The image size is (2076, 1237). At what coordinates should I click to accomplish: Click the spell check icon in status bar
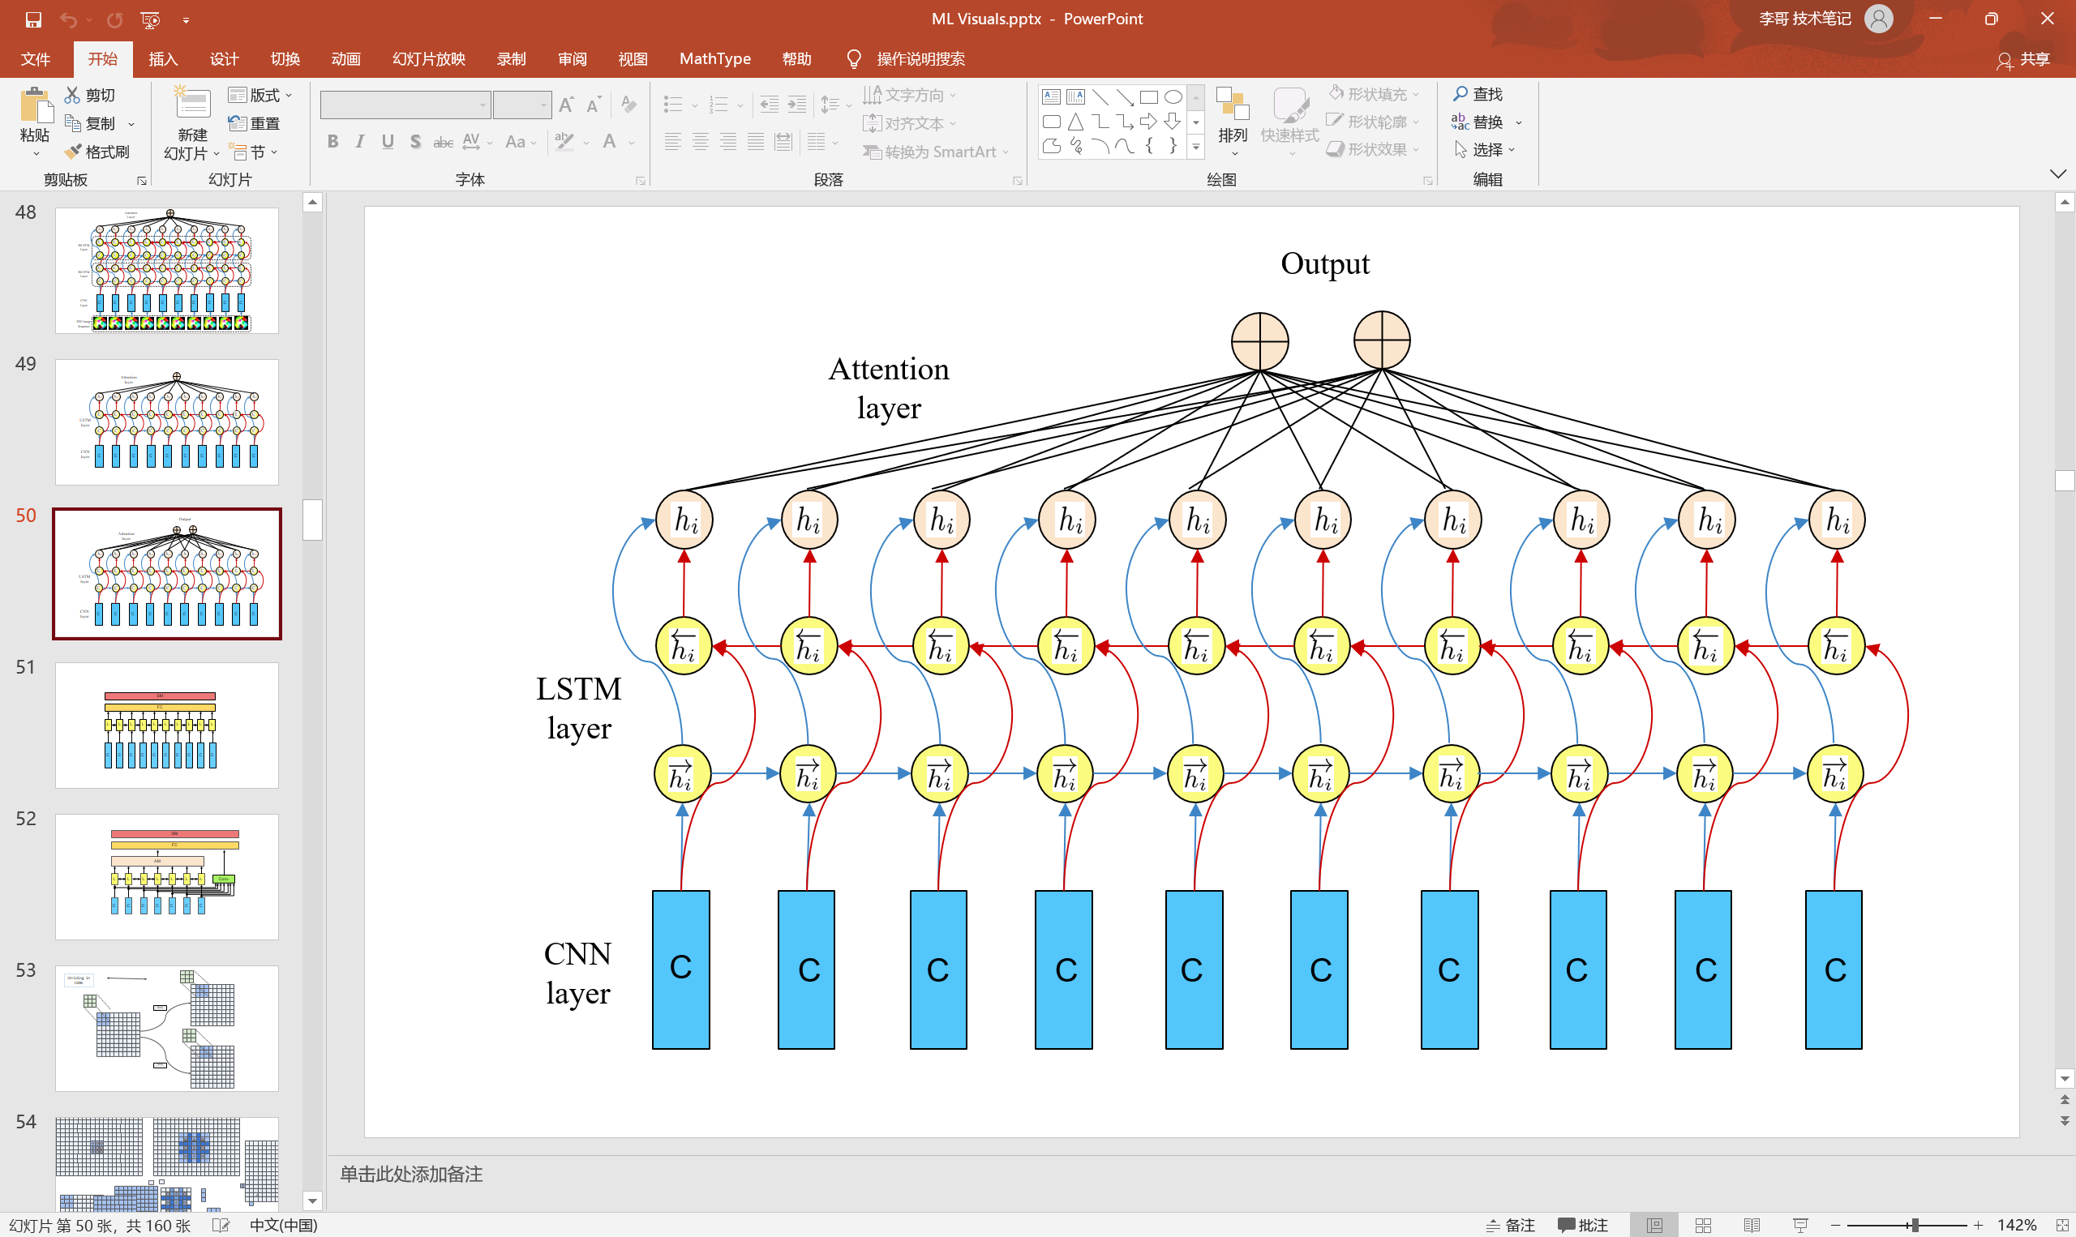(221, 1225)
